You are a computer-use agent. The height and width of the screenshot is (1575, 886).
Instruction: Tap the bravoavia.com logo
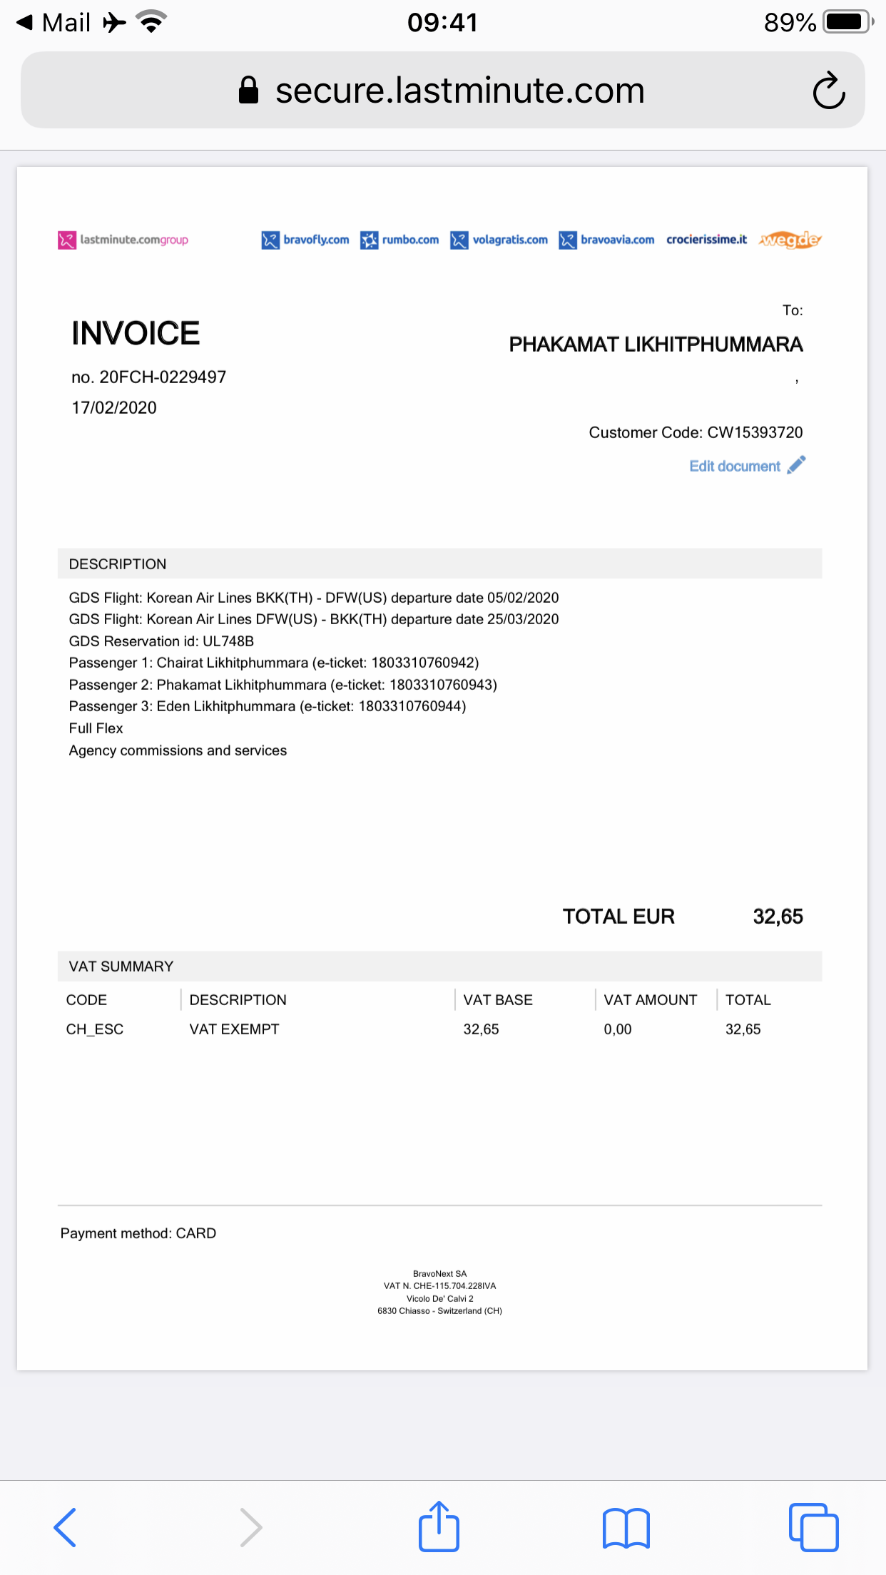click(606, 240)
